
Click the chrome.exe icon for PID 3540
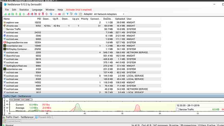point(5,36)
